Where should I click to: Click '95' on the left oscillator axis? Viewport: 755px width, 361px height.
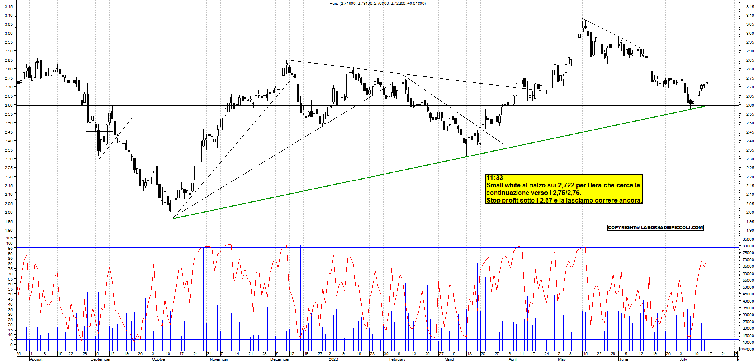coord(11,248)
